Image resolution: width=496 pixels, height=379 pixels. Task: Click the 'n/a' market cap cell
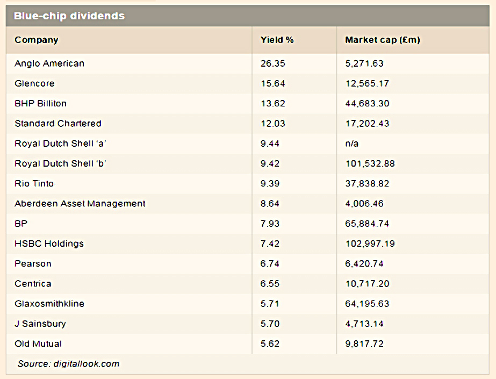pos(352,144)
